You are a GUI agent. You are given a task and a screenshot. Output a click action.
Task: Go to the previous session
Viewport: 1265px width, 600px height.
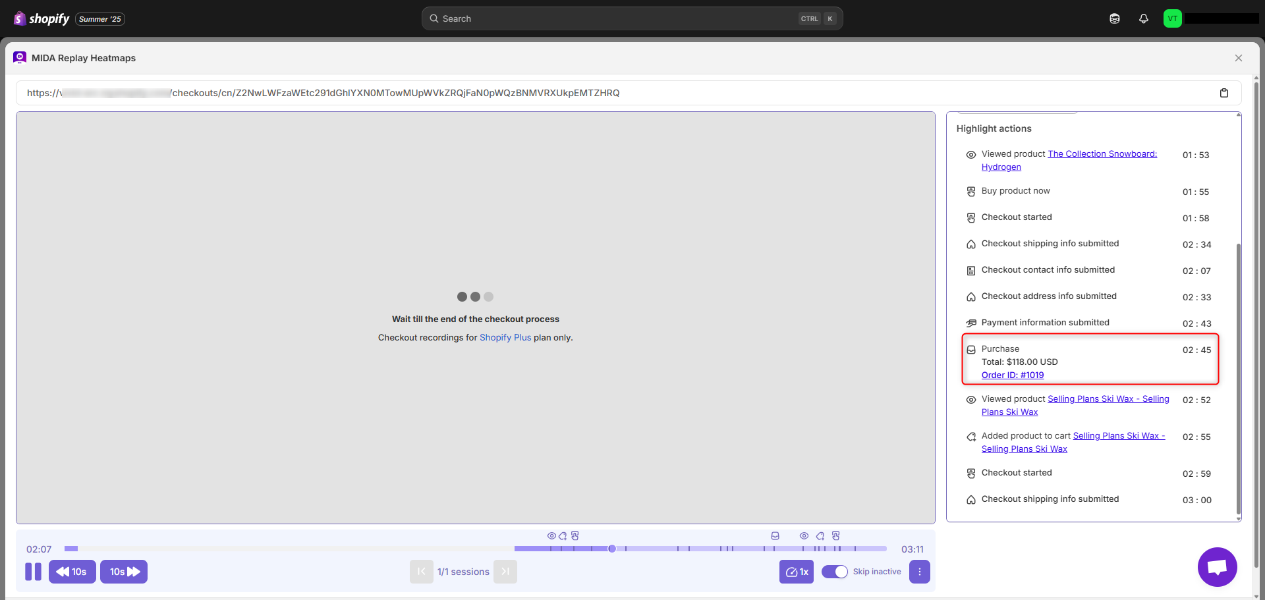pos(421,572)
